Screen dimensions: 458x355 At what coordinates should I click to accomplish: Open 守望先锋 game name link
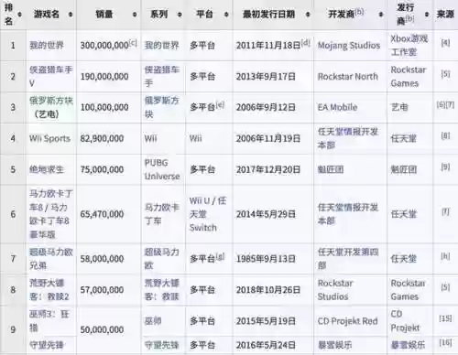pos(47,345)
